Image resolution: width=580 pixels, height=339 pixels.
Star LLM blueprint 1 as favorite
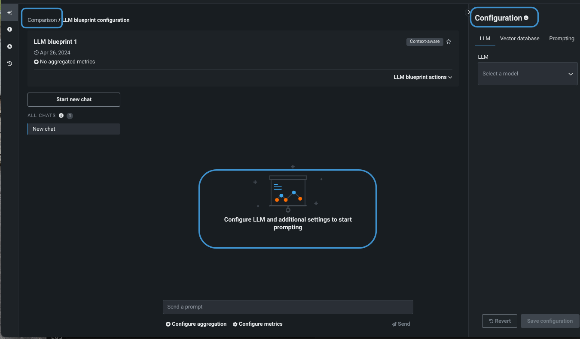point(449,42)
